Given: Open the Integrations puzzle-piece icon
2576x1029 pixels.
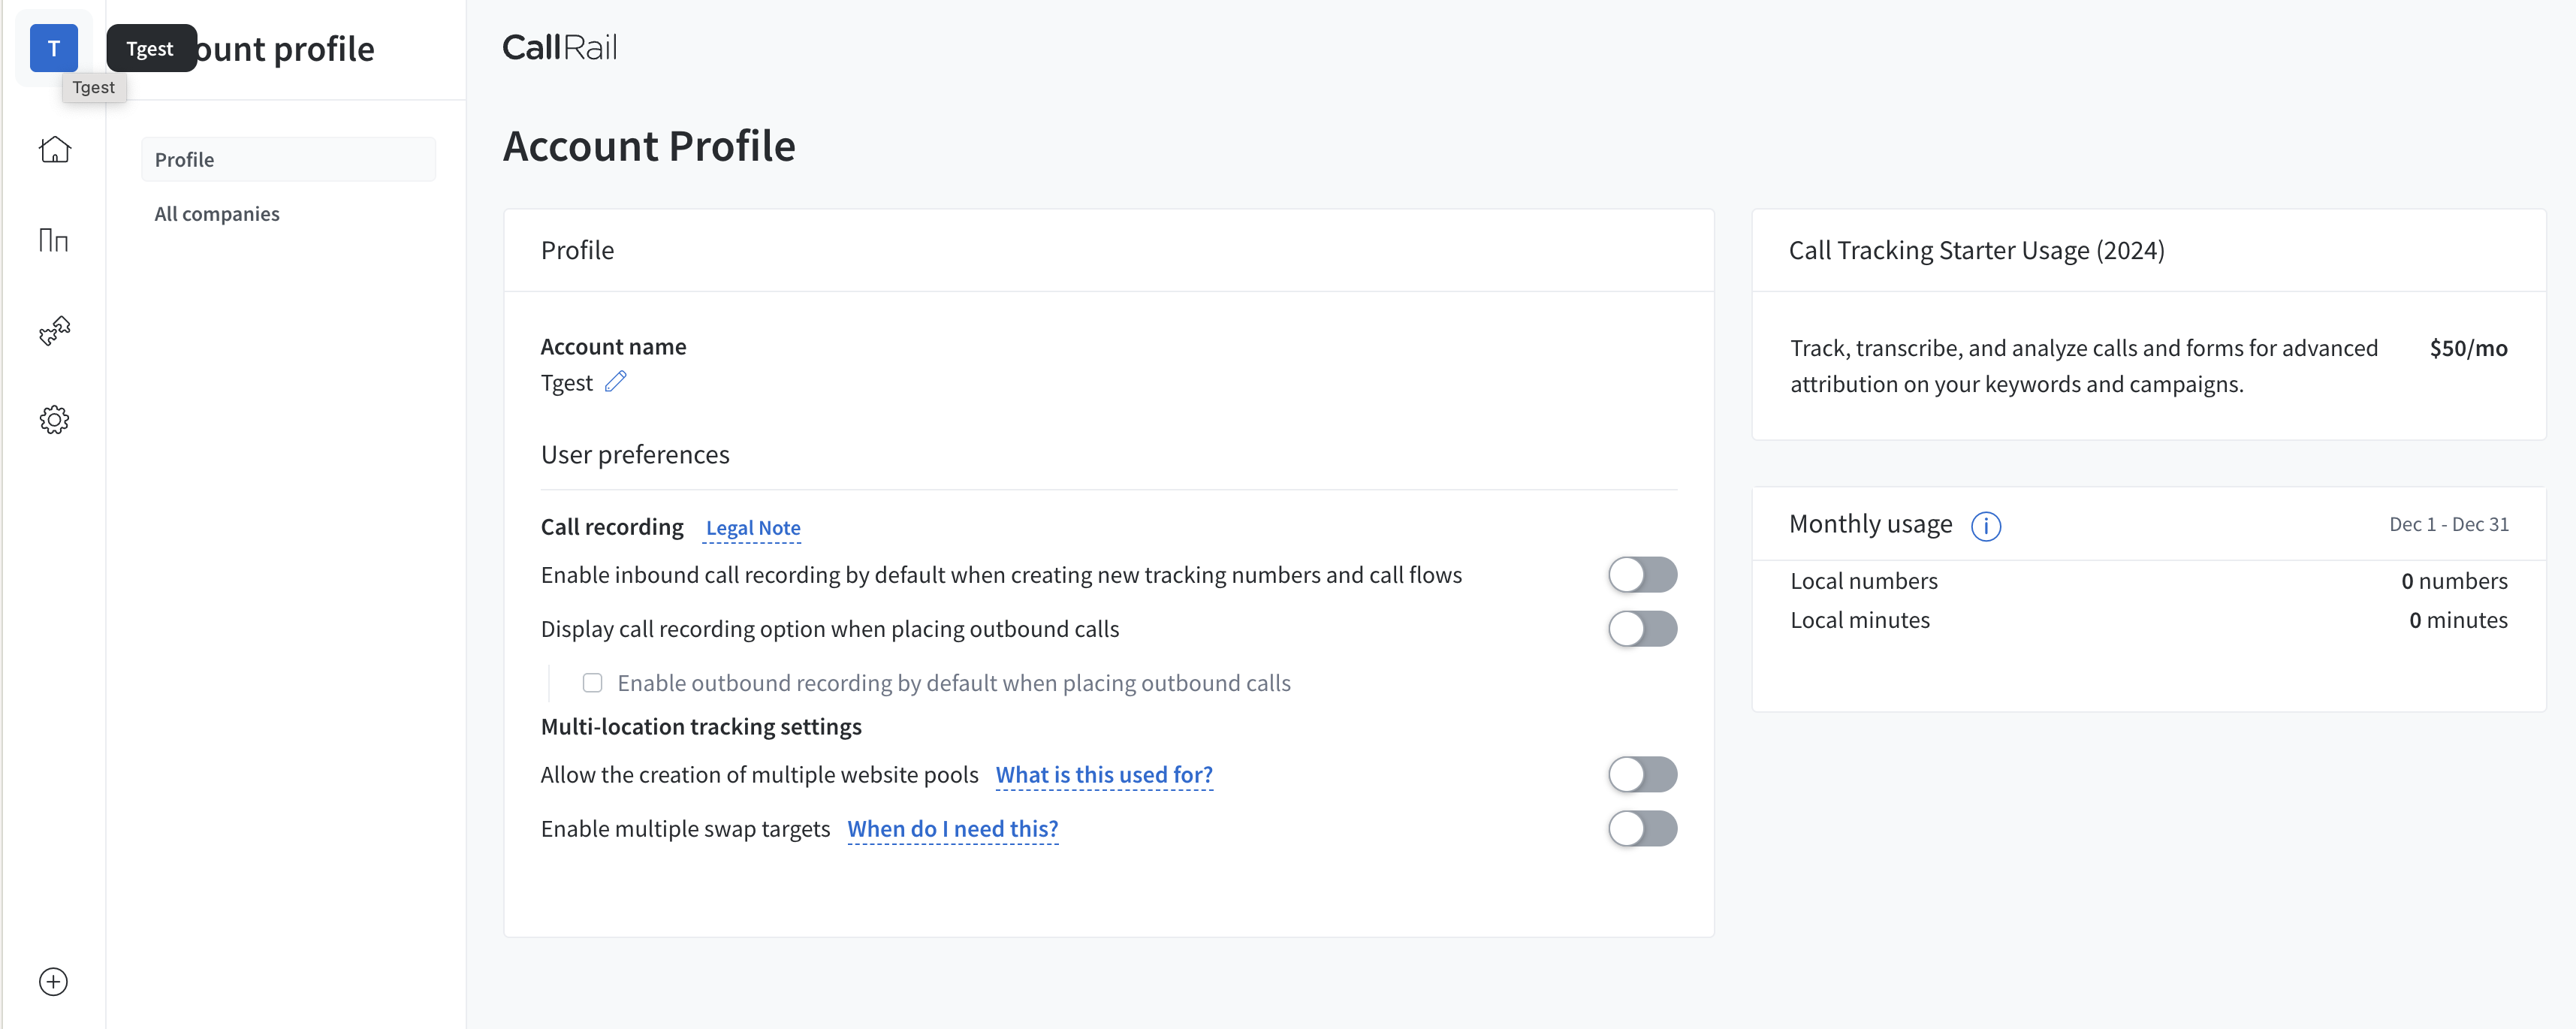Looking at the screenshot, I should pyautogui.click(x=54, y=330).
